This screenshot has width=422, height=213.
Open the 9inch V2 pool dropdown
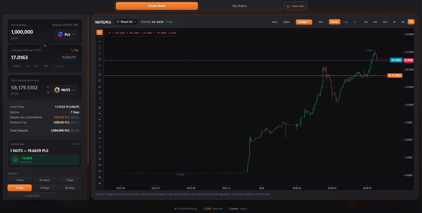[126, 22]
